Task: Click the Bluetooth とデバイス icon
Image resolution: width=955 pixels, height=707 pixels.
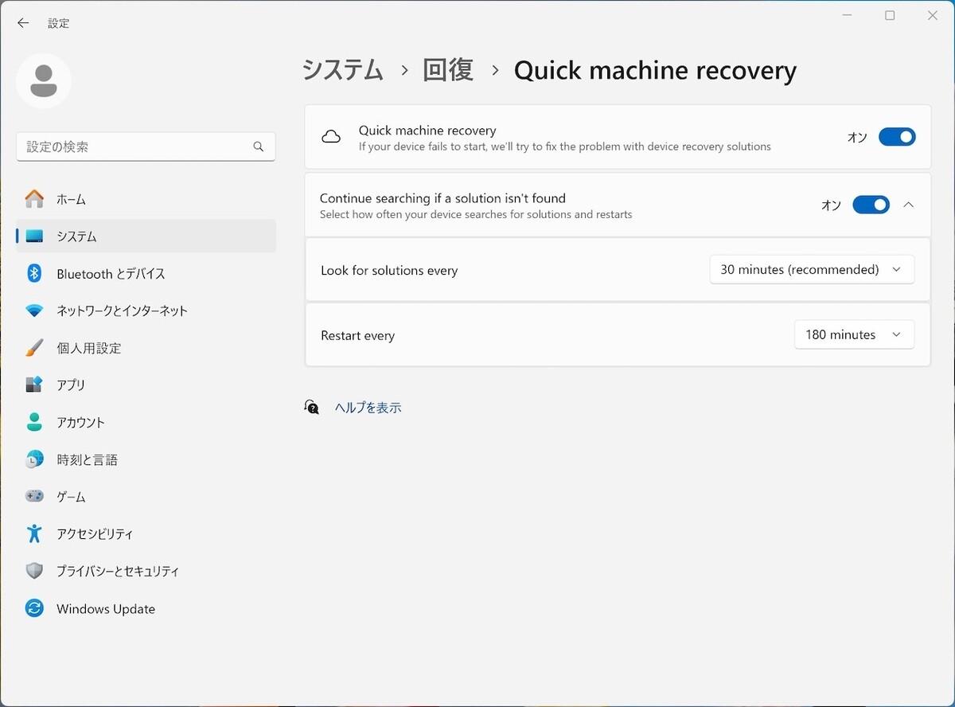Action: (x=34, y=273)
